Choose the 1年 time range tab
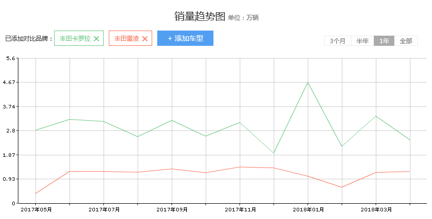 384,41
